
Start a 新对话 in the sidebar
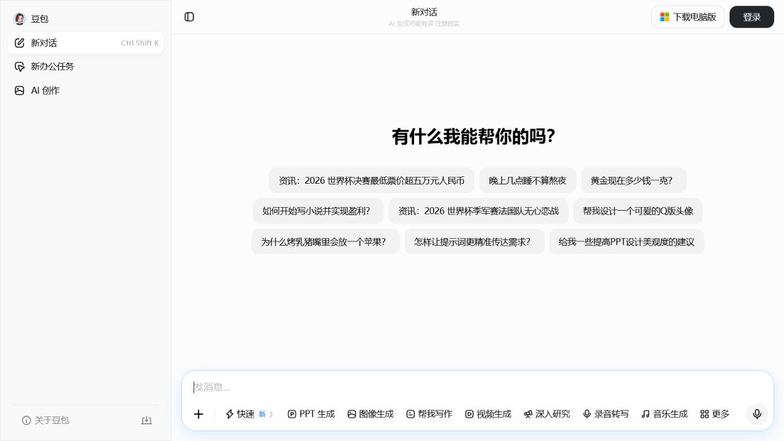[x=86, y=43]
